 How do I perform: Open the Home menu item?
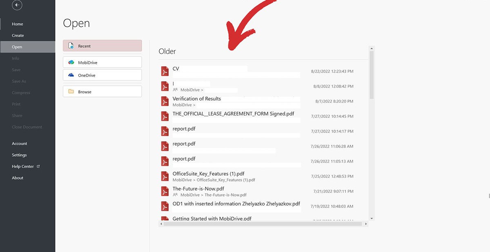tap(18, 24)
